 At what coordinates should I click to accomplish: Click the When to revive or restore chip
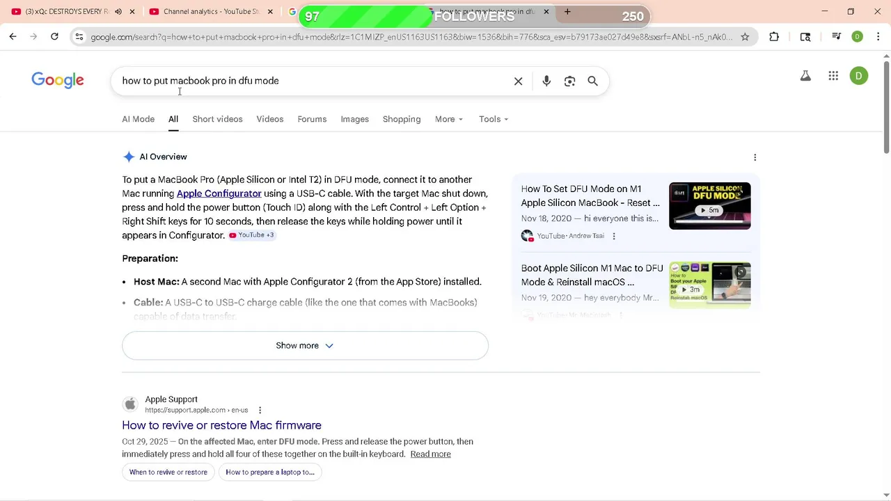coord(168,472)
